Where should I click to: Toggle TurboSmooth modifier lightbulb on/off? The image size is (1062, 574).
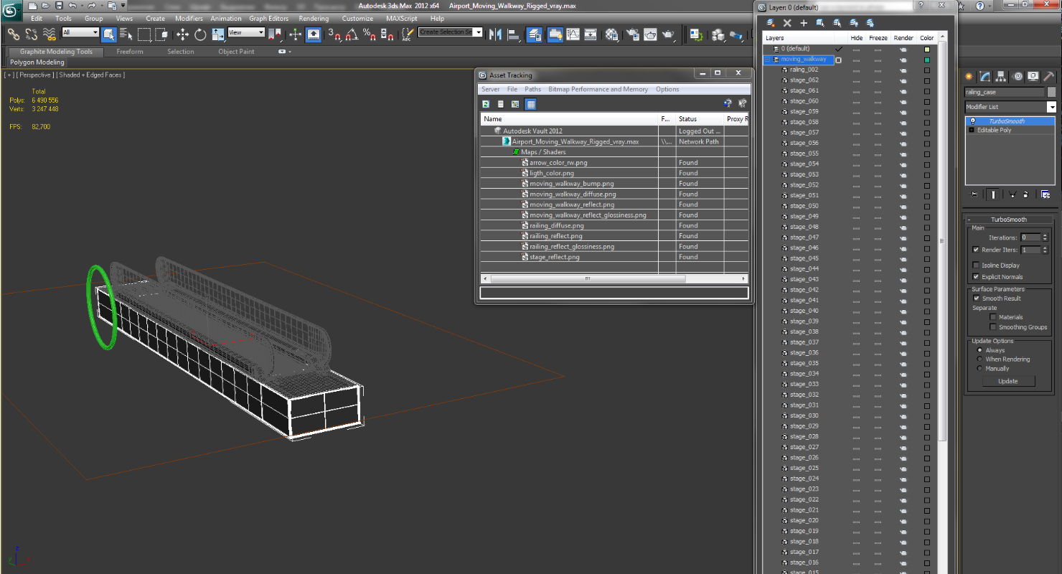coord(973,121)
